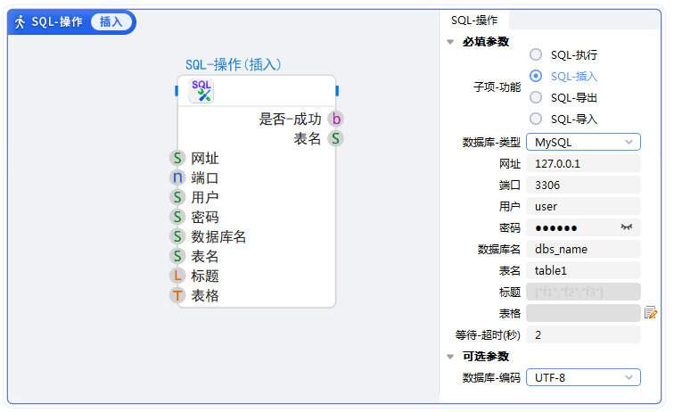Click the 插入 badge in header
This screenshot has width=674, height=412.
[111, 21]
